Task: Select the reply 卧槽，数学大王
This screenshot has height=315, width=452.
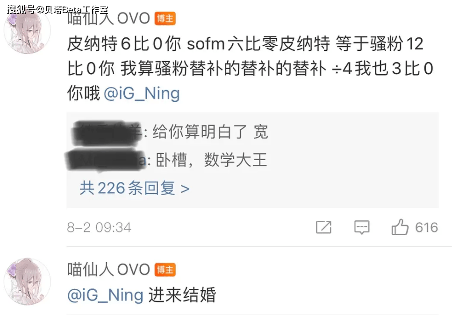Action: pyautogui.click(x=211, y=160)
